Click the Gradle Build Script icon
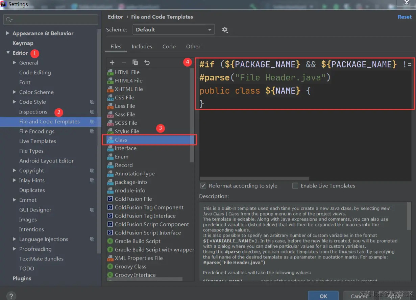This screenshot has height=300, width=416. click(x=110, y=241)
